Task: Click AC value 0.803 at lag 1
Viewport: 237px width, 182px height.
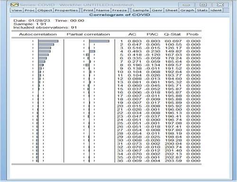Action: click(x=135, y=41)
